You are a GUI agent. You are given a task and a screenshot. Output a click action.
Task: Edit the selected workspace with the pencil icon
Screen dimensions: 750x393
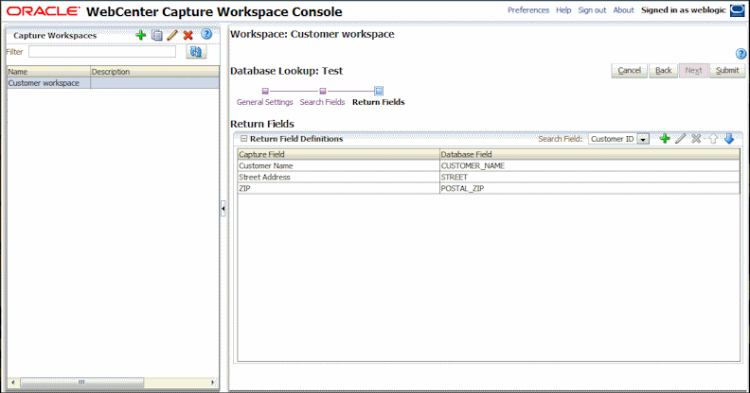[x=172, y=35]
